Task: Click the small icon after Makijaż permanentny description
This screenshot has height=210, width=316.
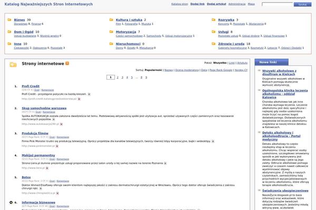Action: pyautogui.click(x=165, y=163)
